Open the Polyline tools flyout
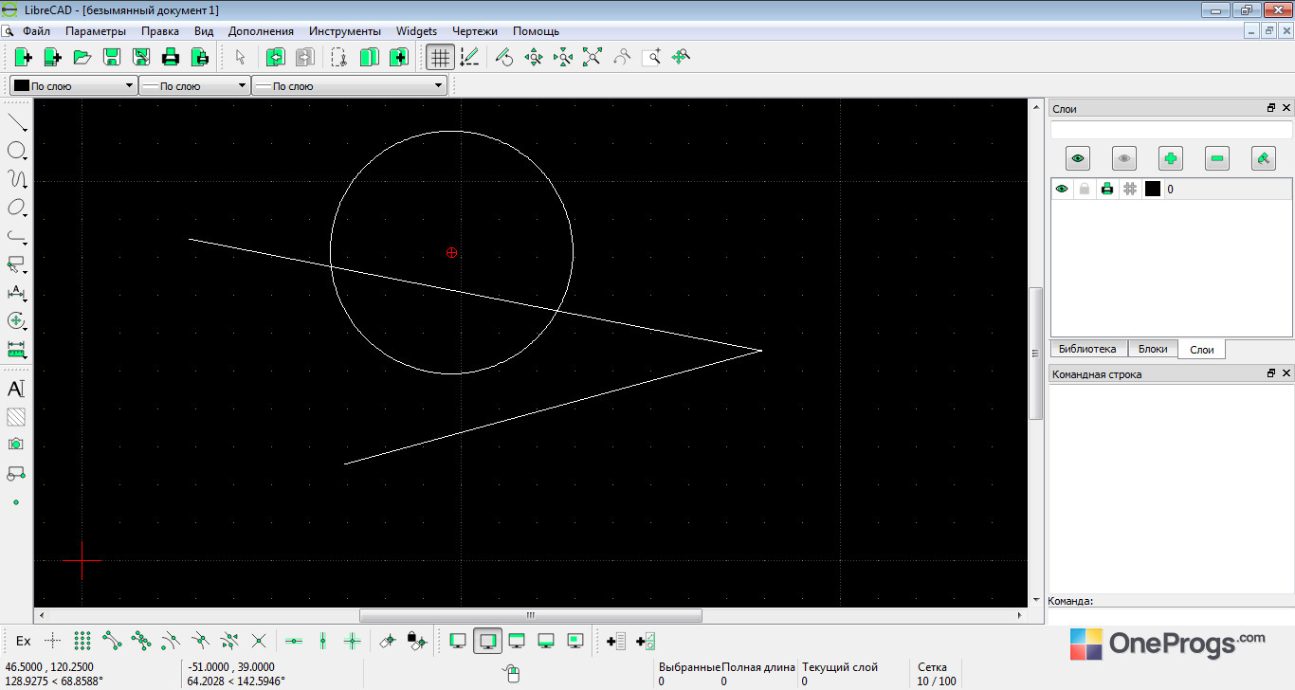1295x690 pixels. click(17, 236)
